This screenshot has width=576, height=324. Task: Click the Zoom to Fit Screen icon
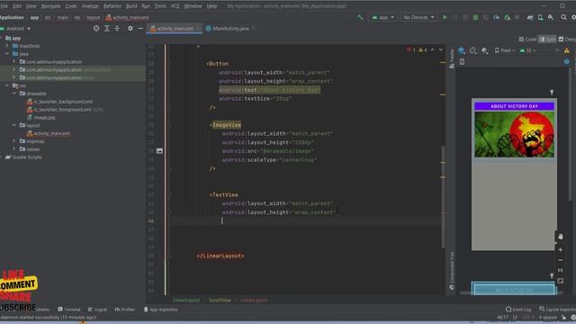coord(560,281)
